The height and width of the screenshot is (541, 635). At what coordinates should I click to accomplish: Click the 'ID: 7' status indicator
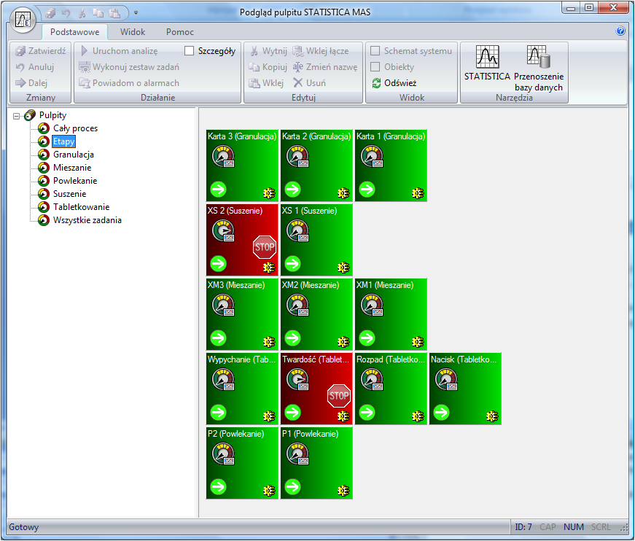point(523,527)
